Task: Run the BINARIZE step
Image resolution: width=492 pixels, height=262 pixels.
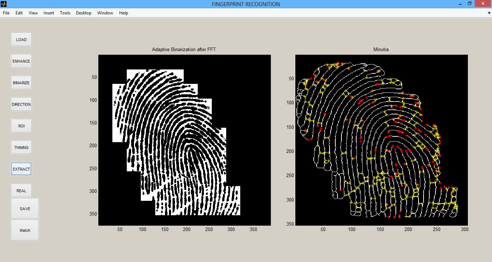Action: [x=21, y=83]
